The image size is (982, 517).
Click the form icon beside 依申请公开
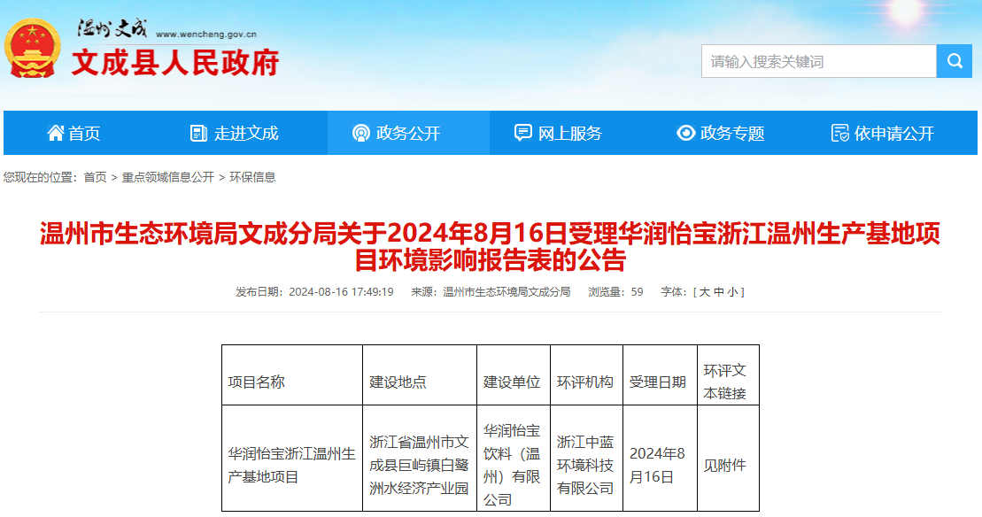(x=839, y=133)
